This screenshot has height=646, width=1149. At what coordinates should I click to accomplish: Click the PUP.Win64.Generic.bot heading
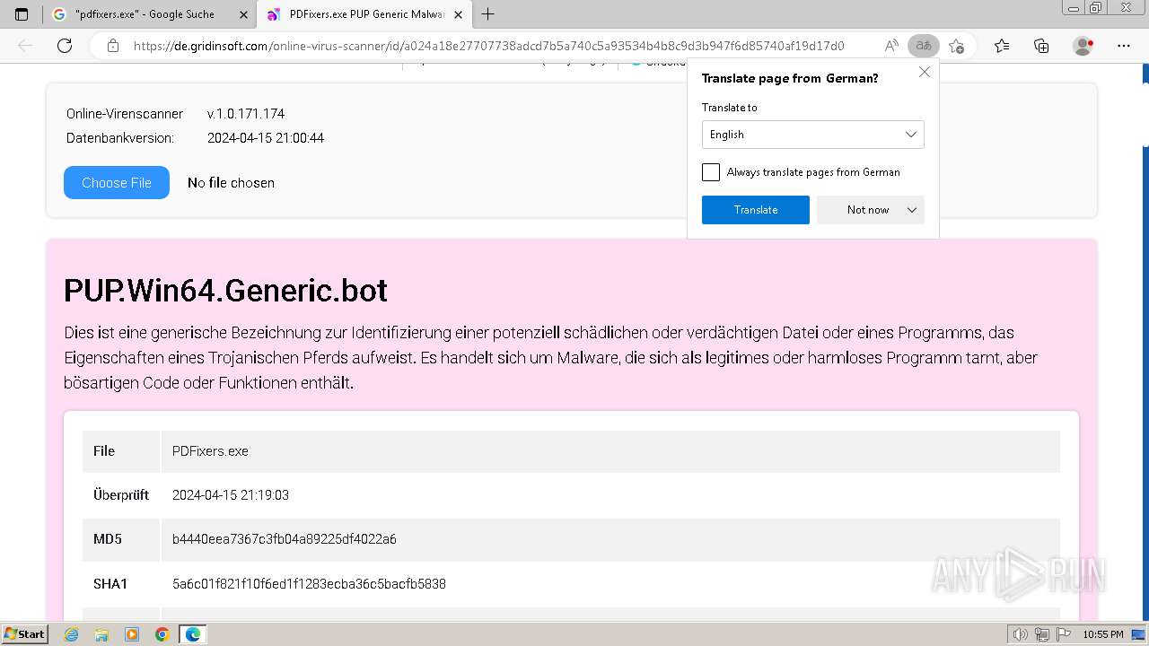(225, 291)
